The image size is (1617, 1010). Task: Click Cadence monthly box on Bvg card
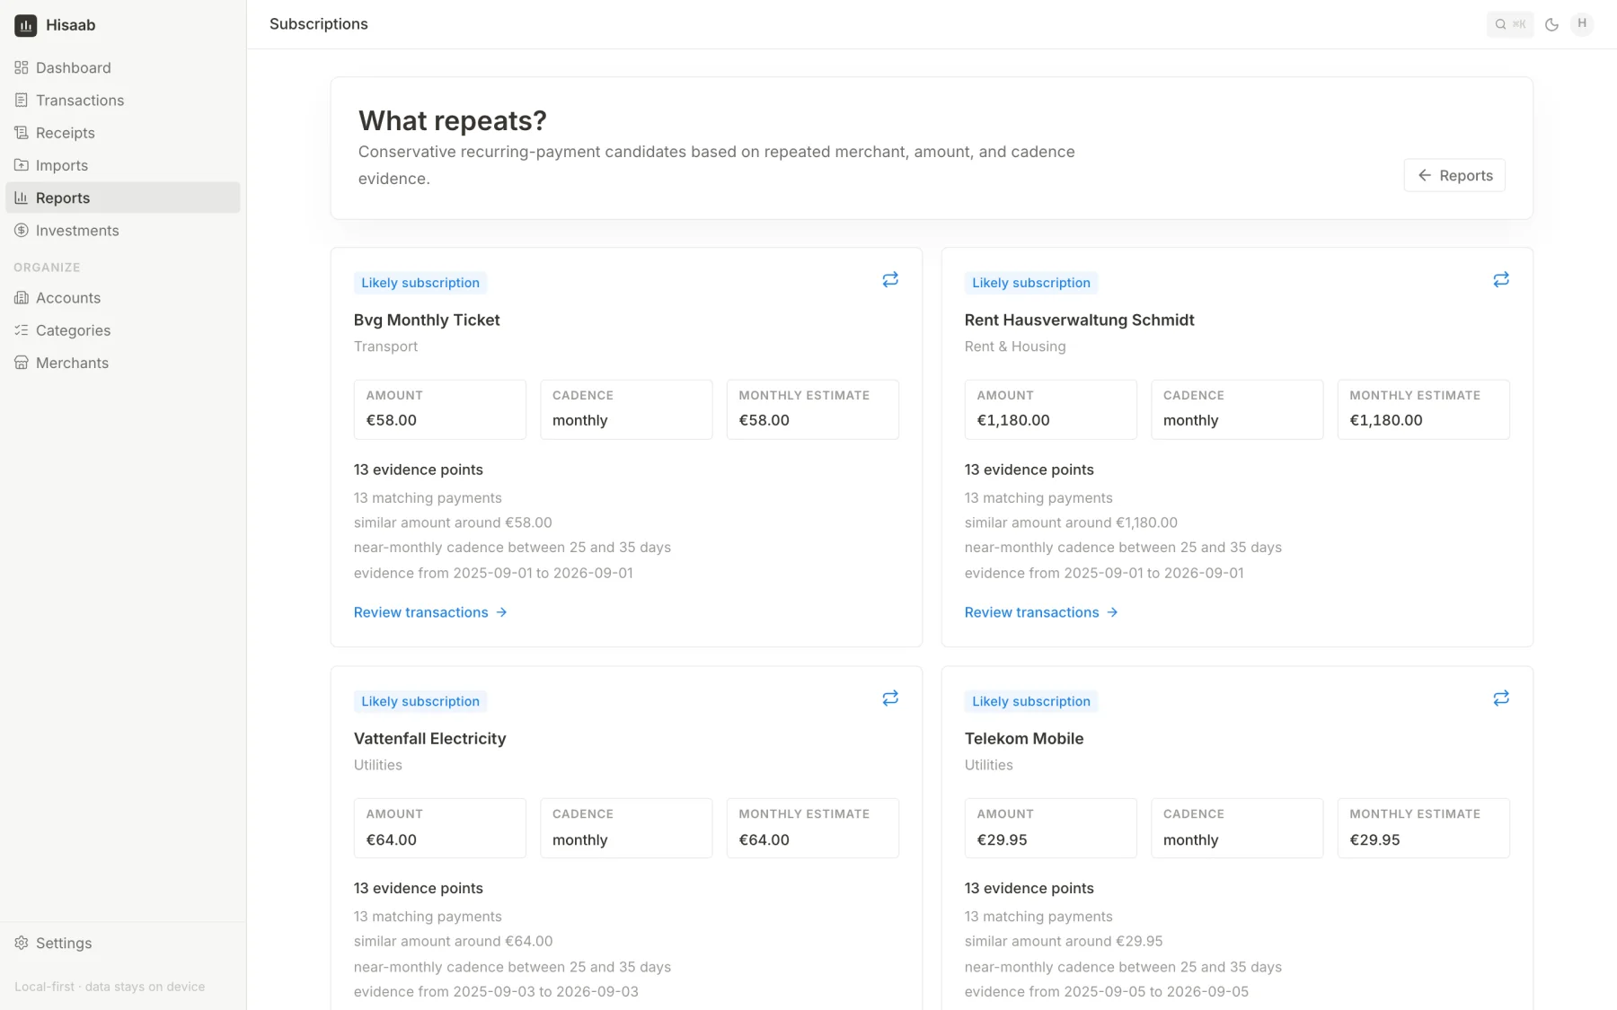[x=626, y=409]
